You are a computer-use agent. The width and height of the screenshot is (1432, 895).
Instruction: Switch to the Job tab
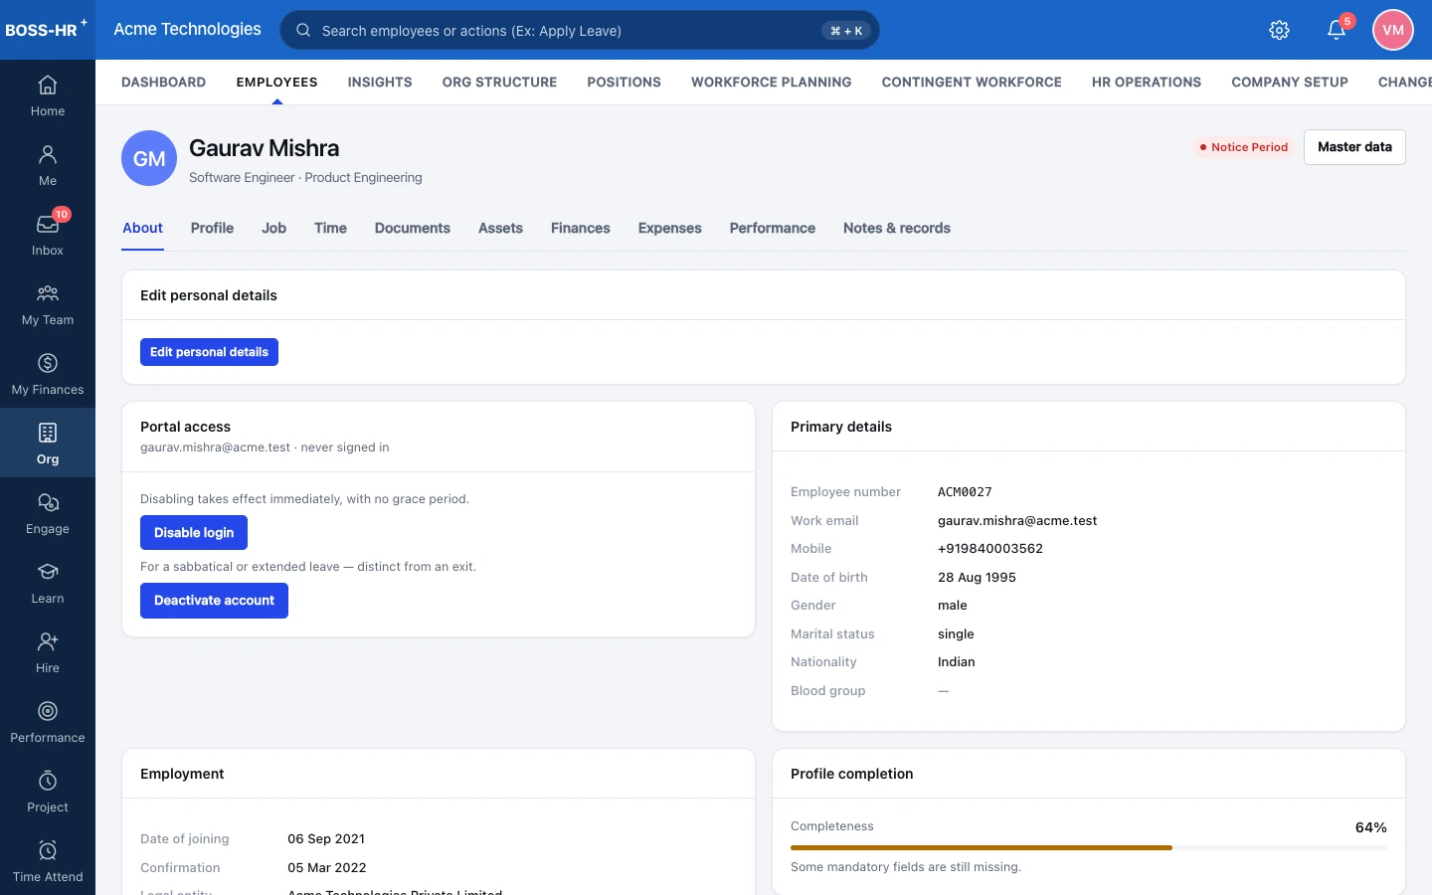point(273,228)
